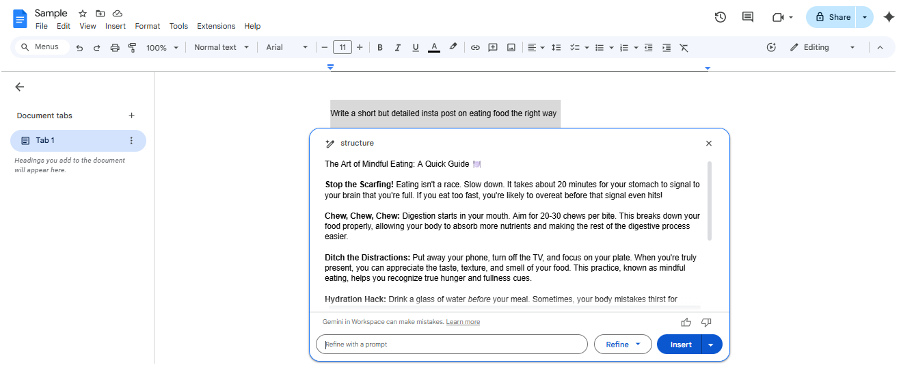Screen dimensions: 901x365
Task: Select the Paint format tool
Action: 132,48
